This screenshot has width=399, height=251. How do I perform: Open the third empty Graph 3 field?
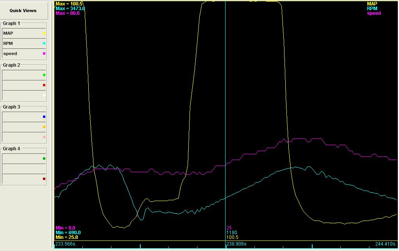point(24,137)
